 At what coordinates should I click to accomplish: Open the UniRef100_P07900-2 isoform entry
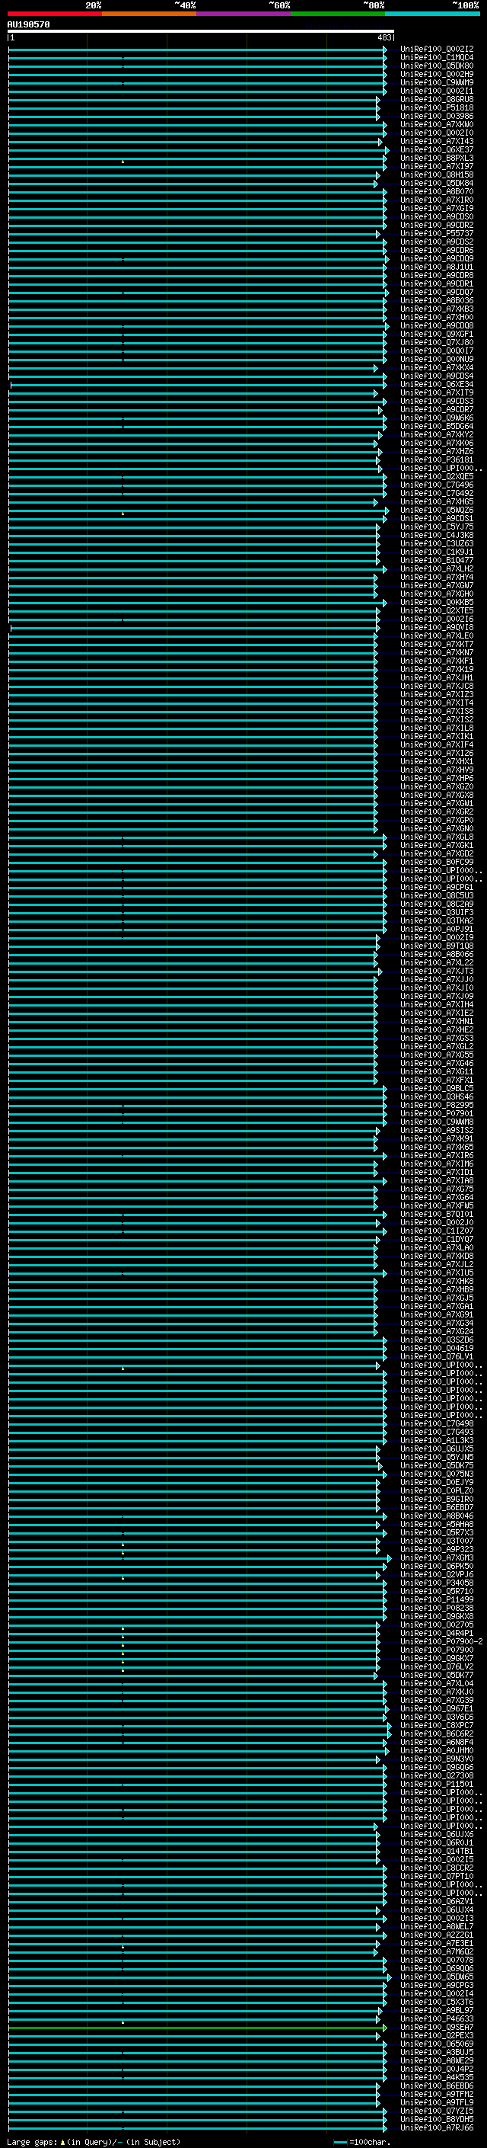[441, 1642]
